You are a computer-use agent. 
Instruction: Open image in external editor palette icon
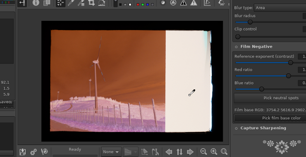[44, 152]
